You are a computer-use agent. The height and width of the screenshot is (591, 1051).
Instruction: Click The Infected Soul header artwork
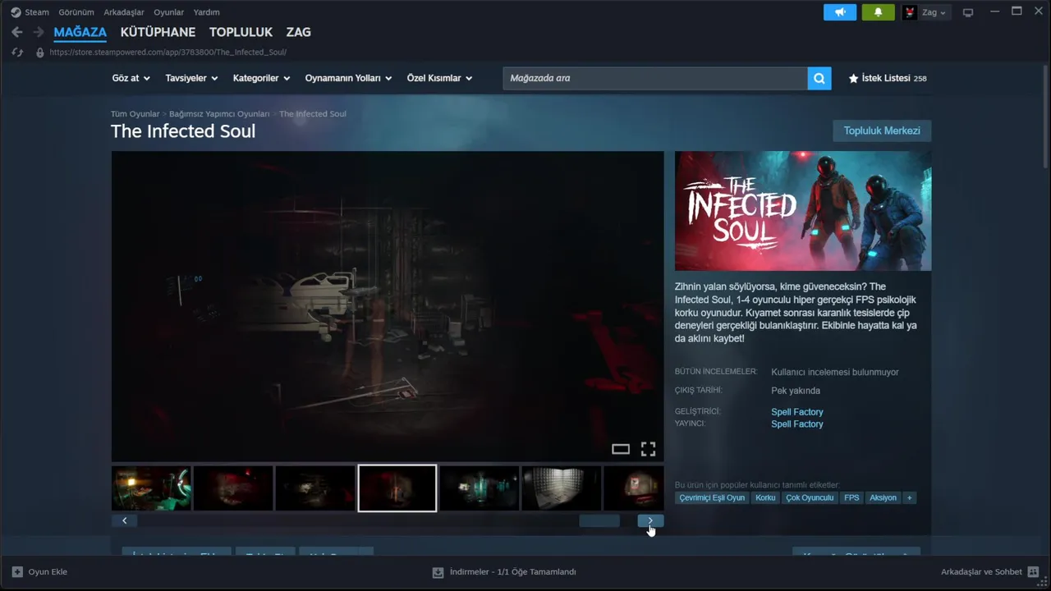pos(803,211)
